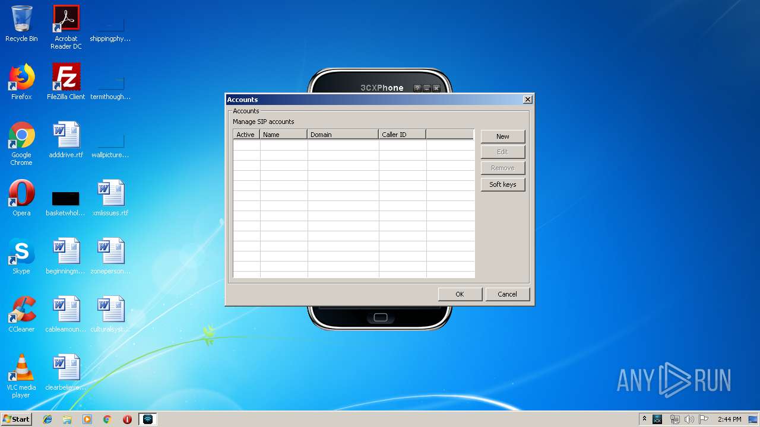The width and height of the screenshot is (760, 427).
Task: Select the wallpicture... desktop file
Action: click(110, 146)
